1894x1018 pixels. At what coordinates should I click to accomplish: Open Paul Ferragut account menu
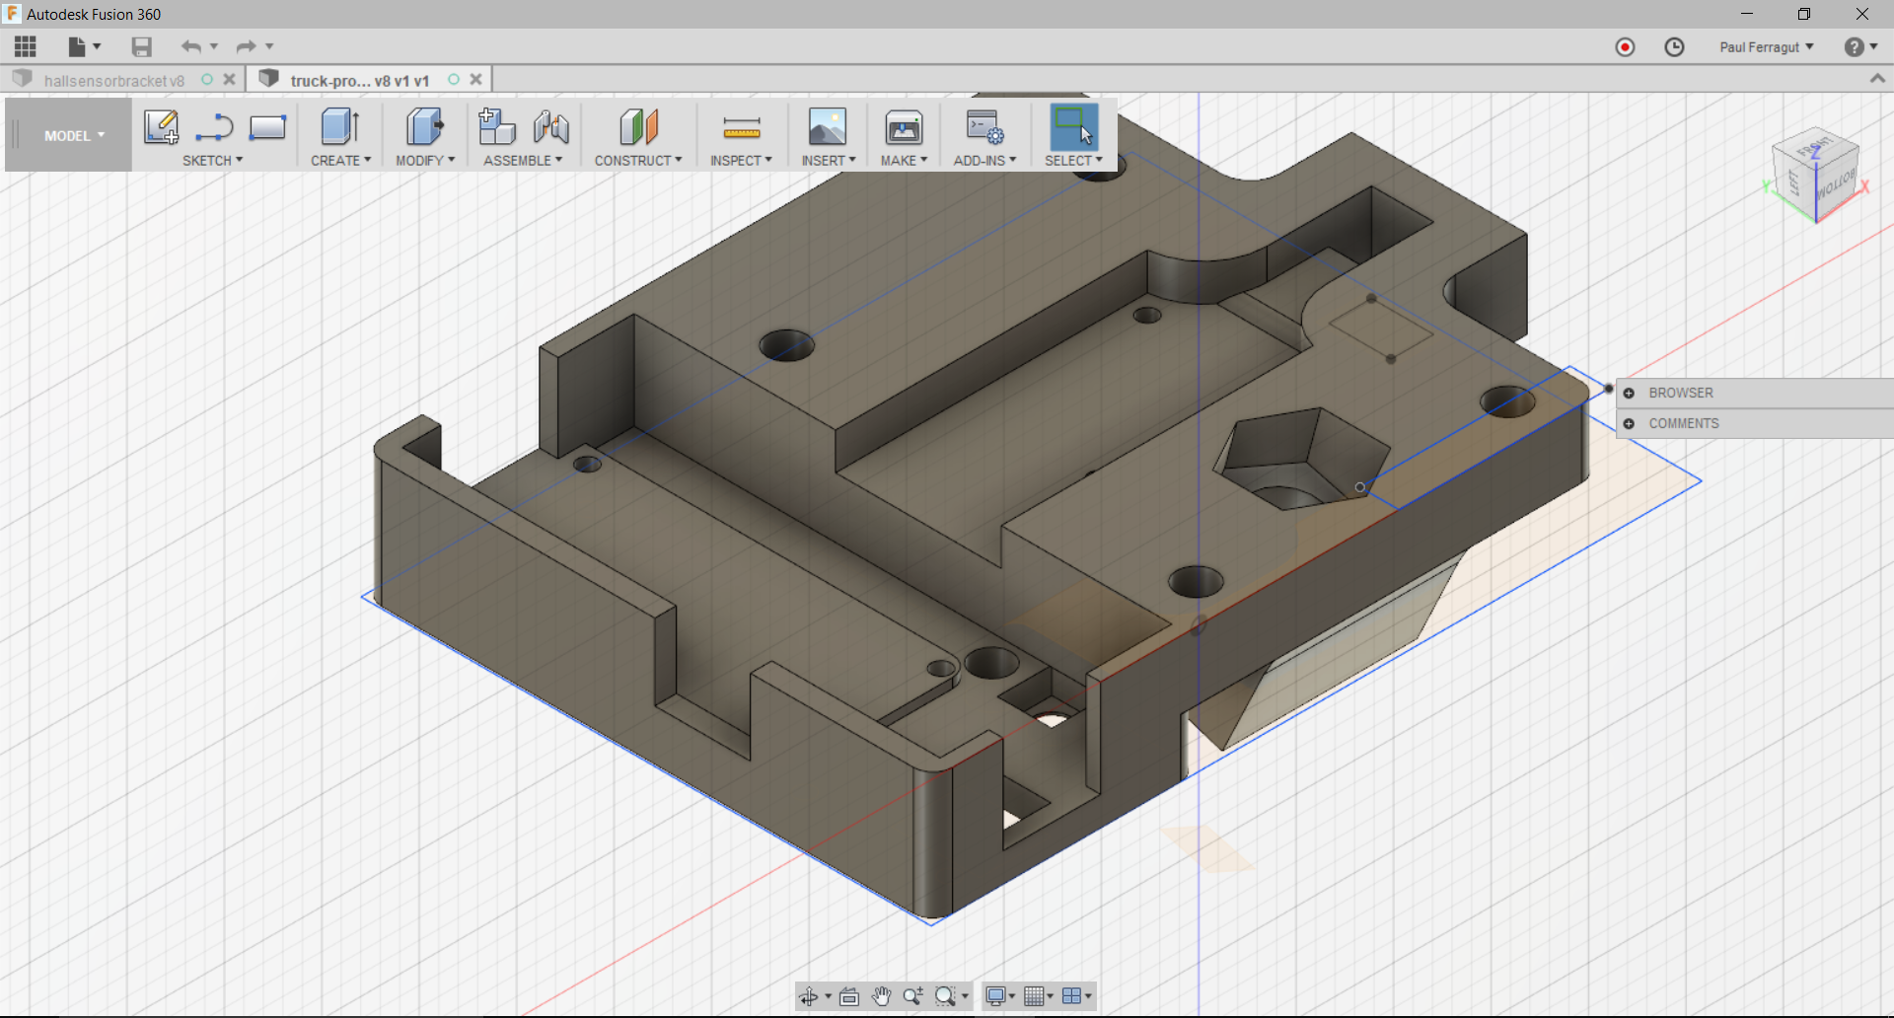tap(1766, 46)
